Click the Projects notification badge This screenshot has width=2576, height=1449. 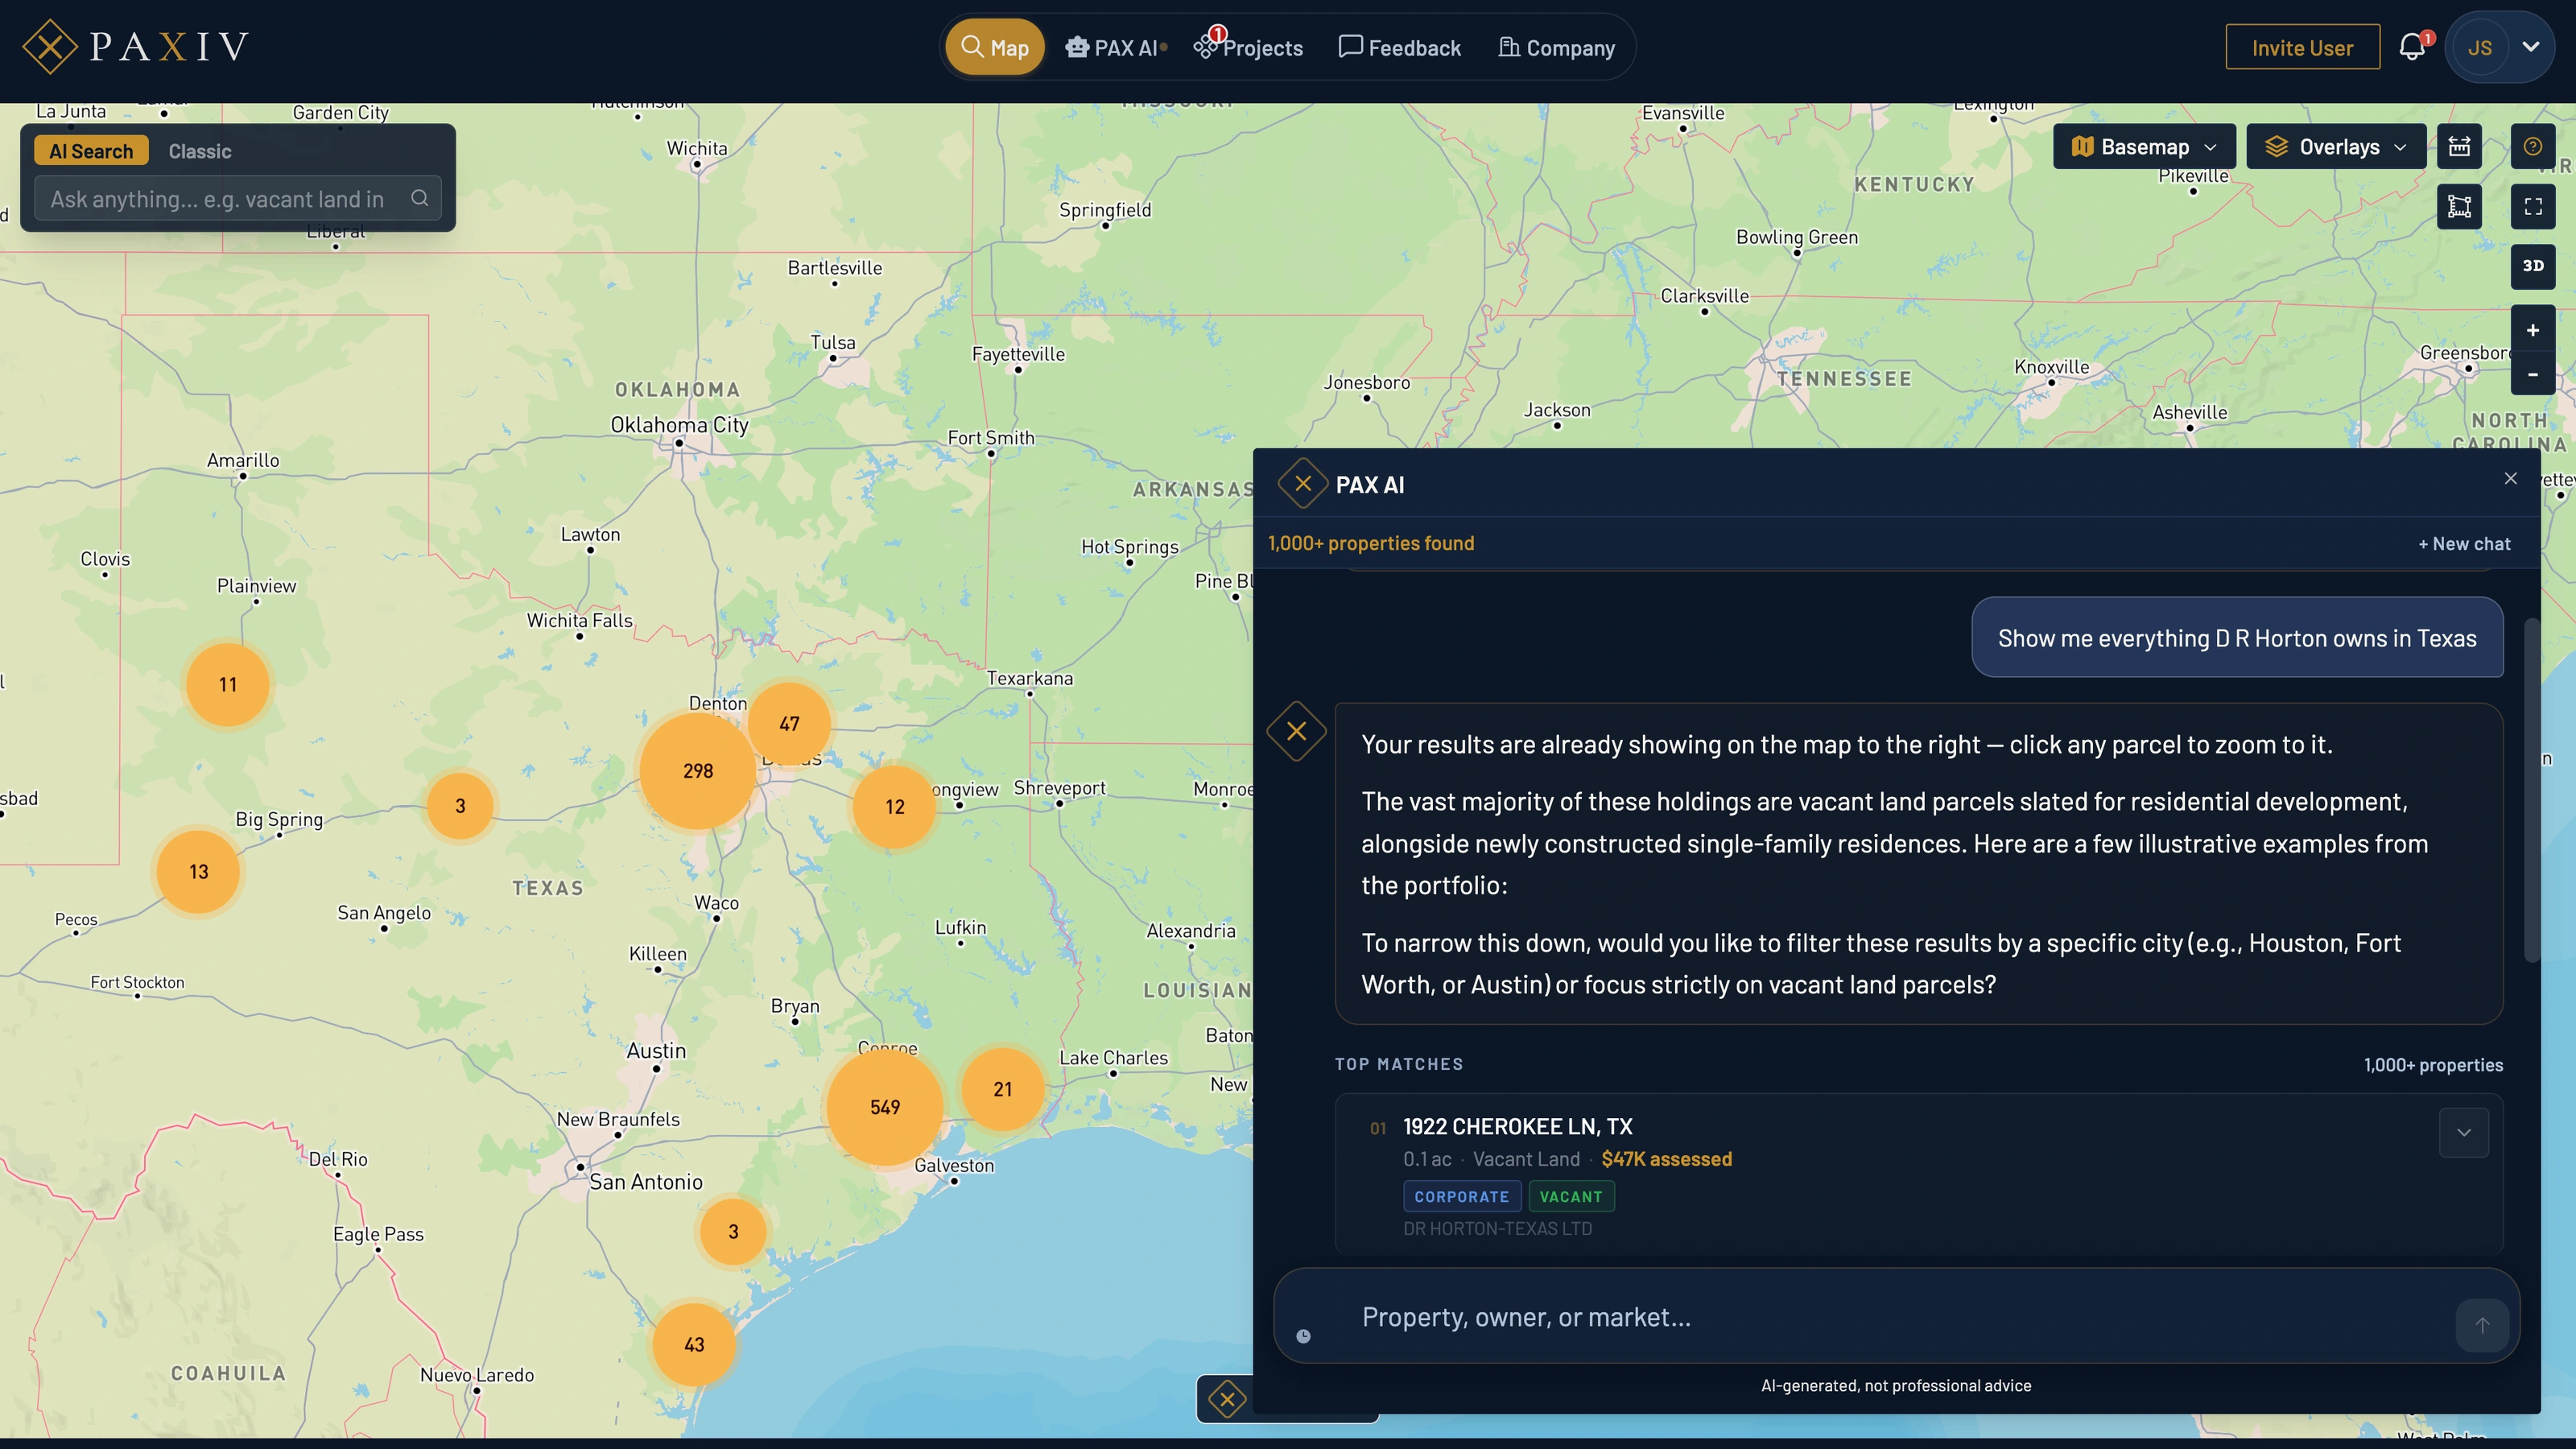pos(1217,34)
